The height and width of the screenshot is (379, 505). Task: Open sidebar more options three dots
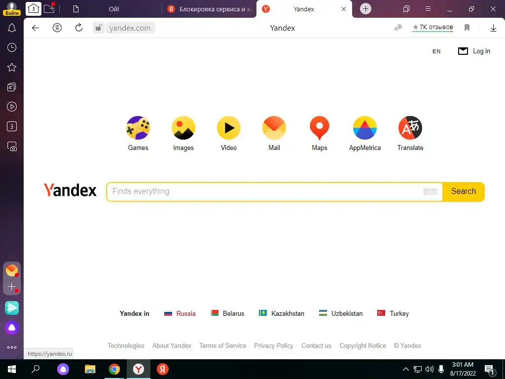pyautogui.click(x=12, y=347)
